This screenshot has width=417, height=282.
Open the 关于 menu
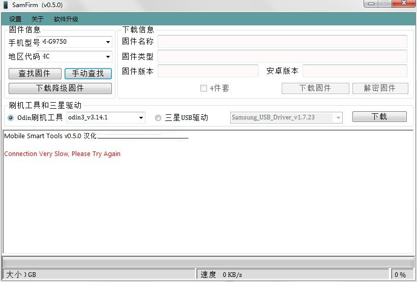pos(38,19)
